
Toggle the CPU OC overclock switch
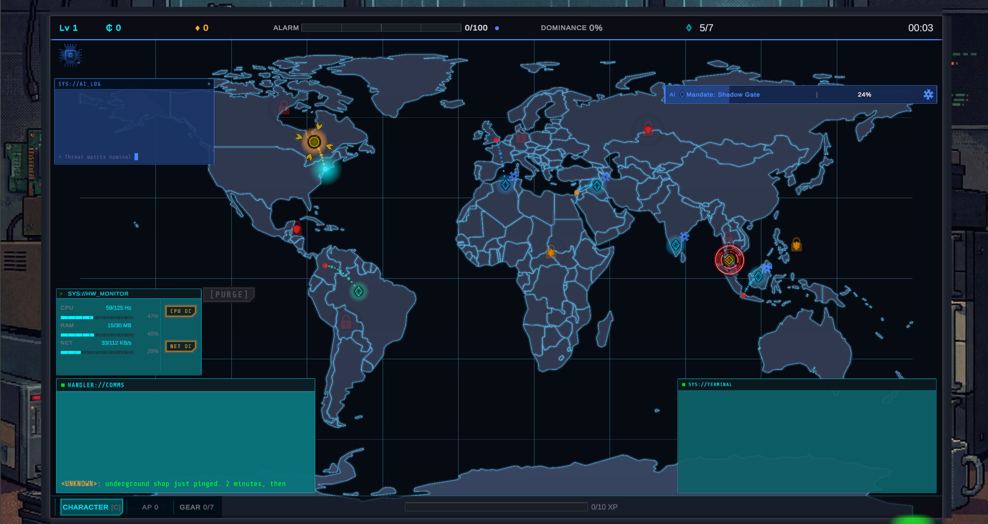click(x=181, y=311)
